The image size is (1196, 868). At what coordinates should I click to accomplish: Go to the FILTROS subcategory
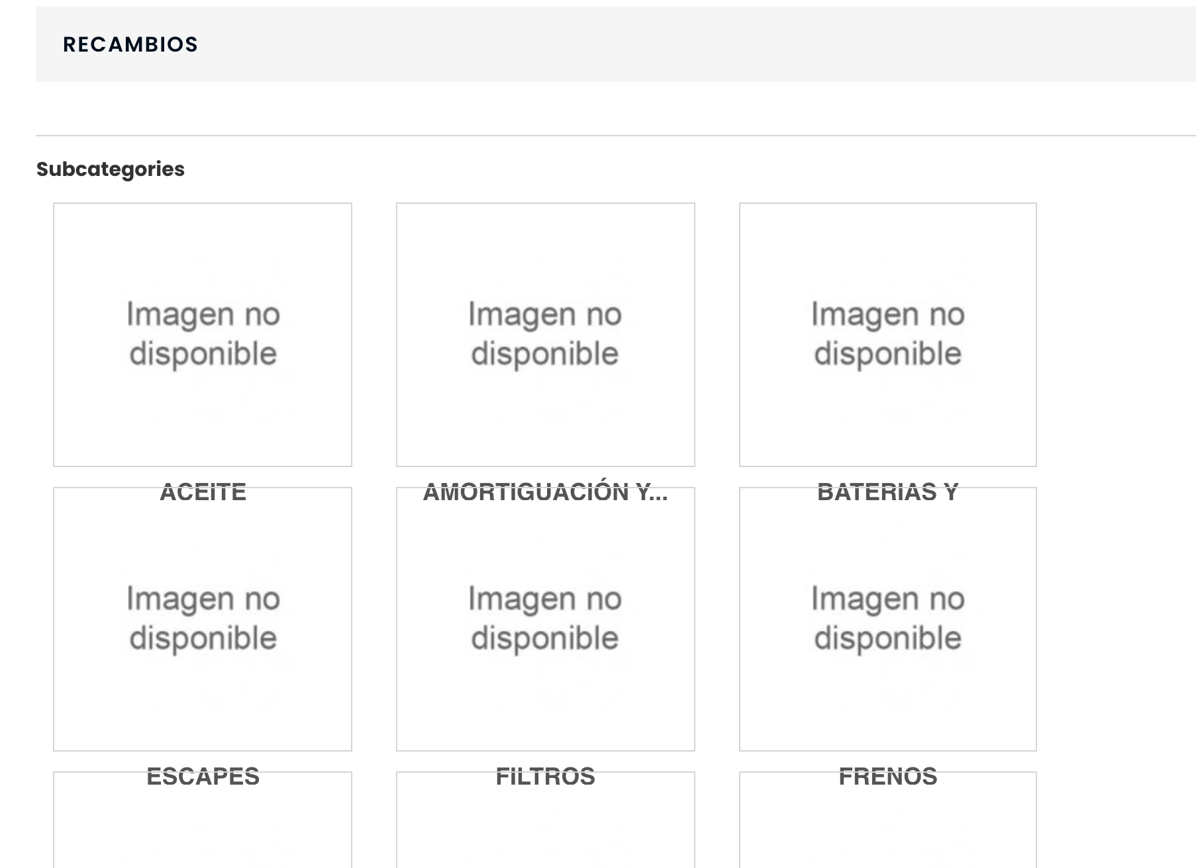tap(545, 777)
